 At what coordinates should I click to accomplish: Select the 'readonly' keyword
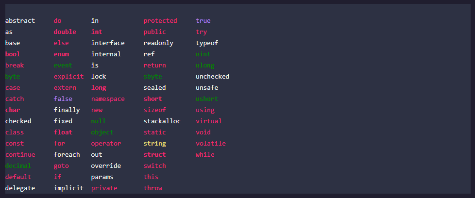(x=158, y=43)
